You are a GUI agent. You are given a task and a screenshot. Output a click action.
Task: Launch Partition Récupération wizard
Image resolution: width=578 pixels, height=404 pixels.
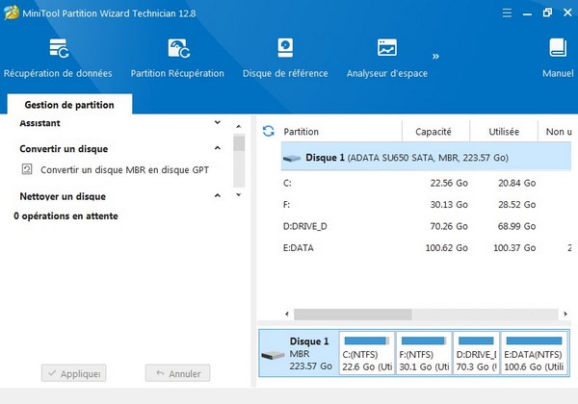coord(177,58)
